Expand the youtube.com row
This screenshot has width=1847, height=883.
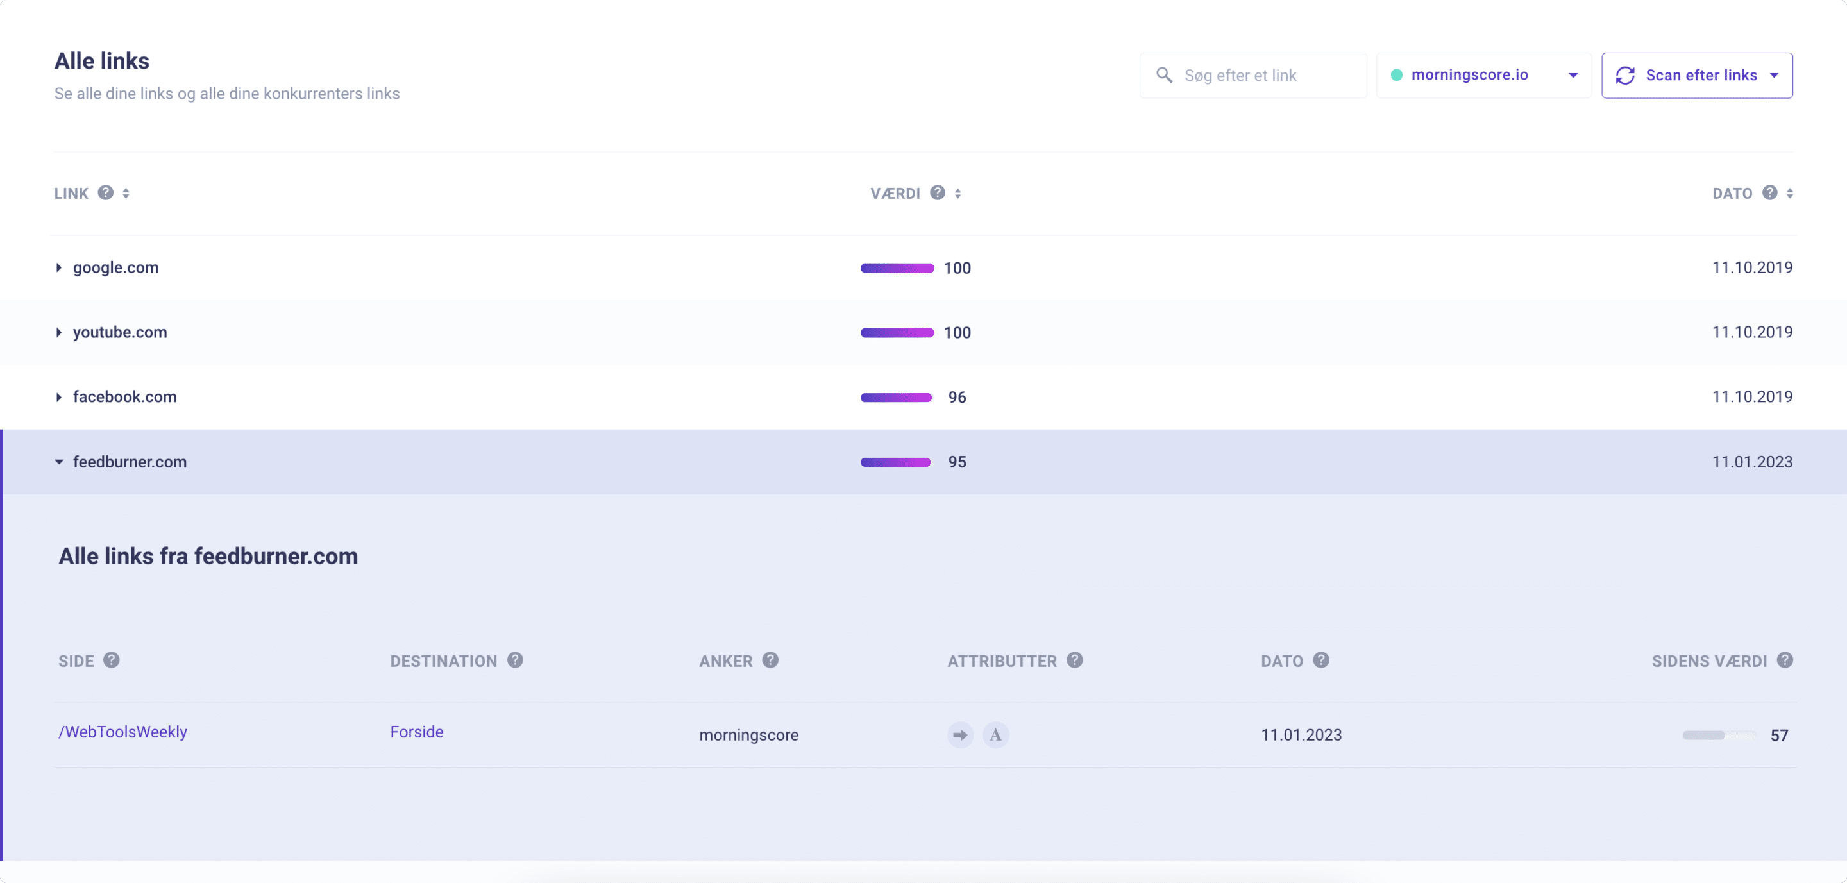pos(59,333)
